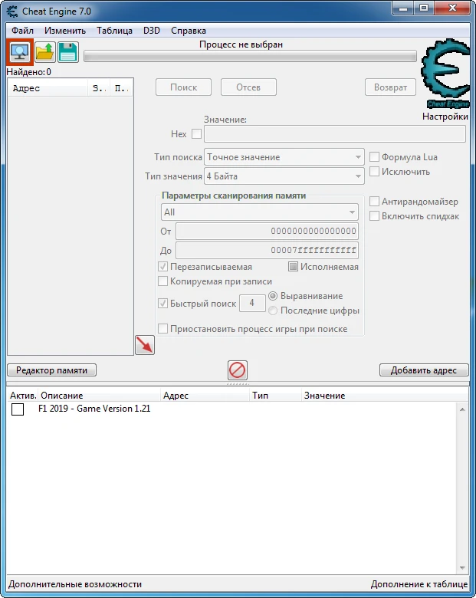476x598 pixels.
Task: Click the До end address field
Action: [x=267, y=250]
